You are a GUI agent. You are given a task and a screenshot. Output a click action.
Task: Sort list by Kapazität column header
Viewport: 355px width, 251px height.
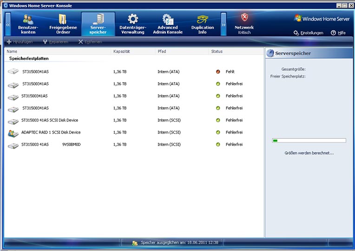pos(133,51)
